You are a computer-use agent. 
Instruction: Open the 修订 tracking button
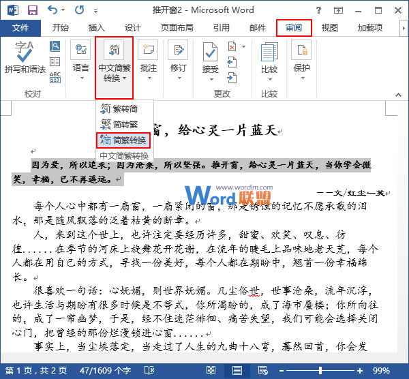[178, 55]
